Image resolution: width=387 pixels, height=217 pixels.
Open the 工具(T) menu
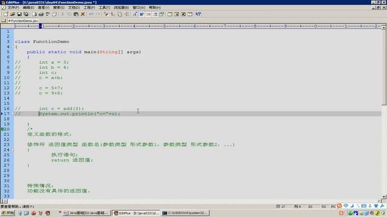[x=105, y=8]
